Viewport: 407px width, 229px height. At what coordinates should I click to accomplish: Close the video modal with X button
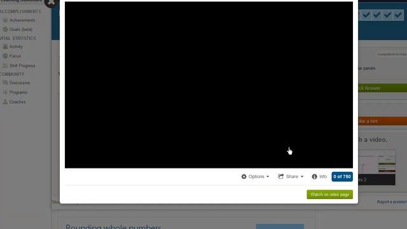pos(51,3)
